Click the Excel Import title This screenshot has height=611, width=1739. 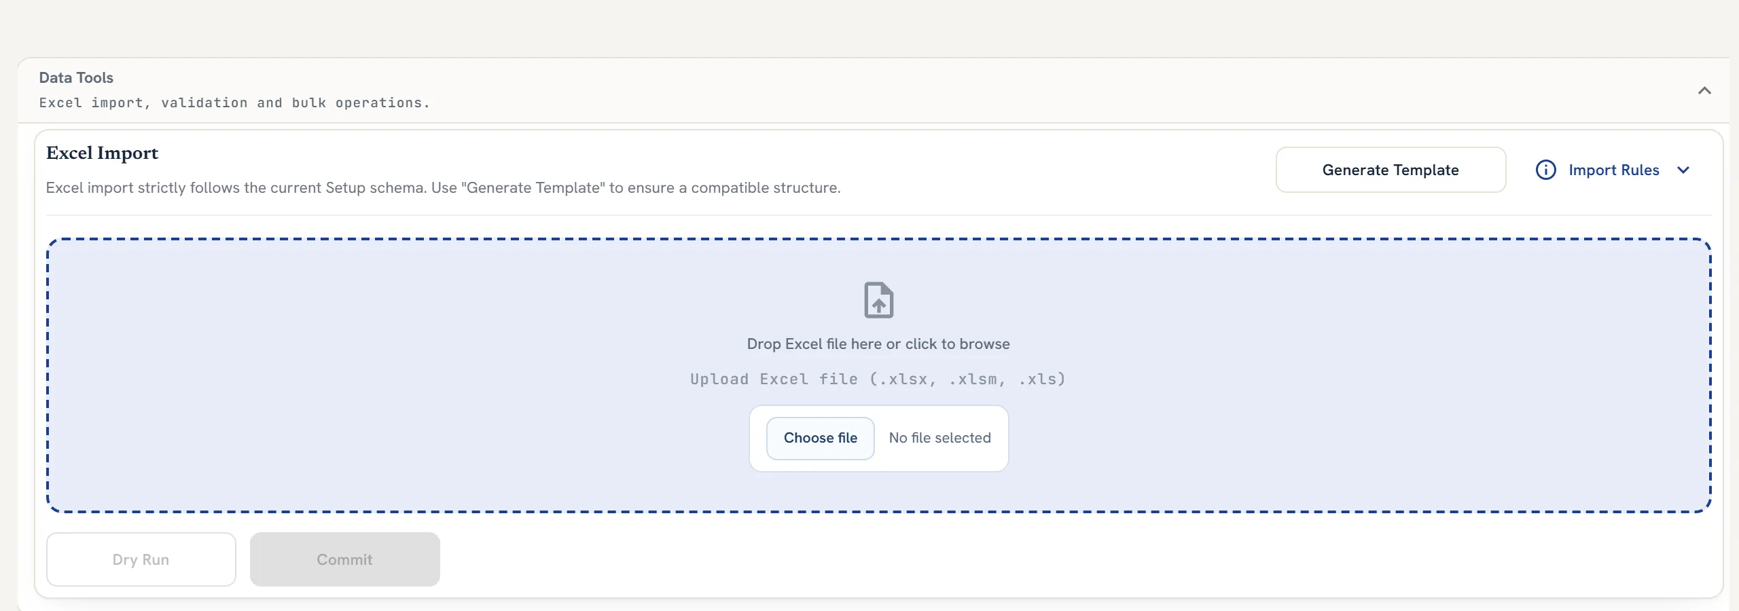pyautogui.click(x=102, y=153)
